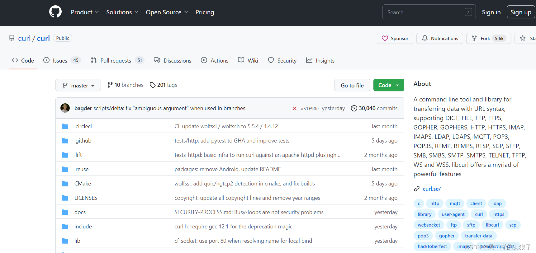This screenshot has width=536, height=253.
Task: Open the master branch selector dropdown
Action: 78,85
